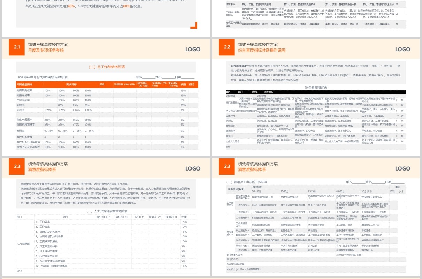
Task: Select the slide 2.1 月度及专项任务考核 thumbnail
Action: [106, 97]
